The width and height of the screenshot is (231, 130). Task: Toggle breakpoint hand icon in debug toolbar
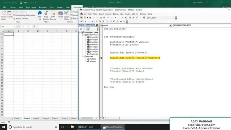tap(96, 22)
